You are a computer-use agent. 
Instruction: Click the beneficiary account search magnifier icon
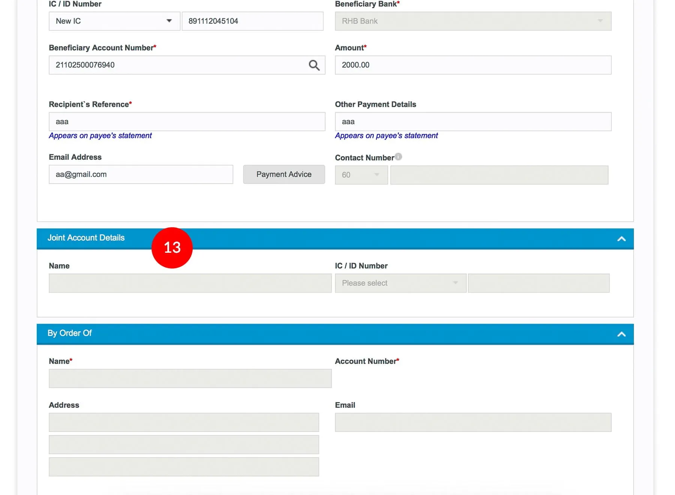314,65
